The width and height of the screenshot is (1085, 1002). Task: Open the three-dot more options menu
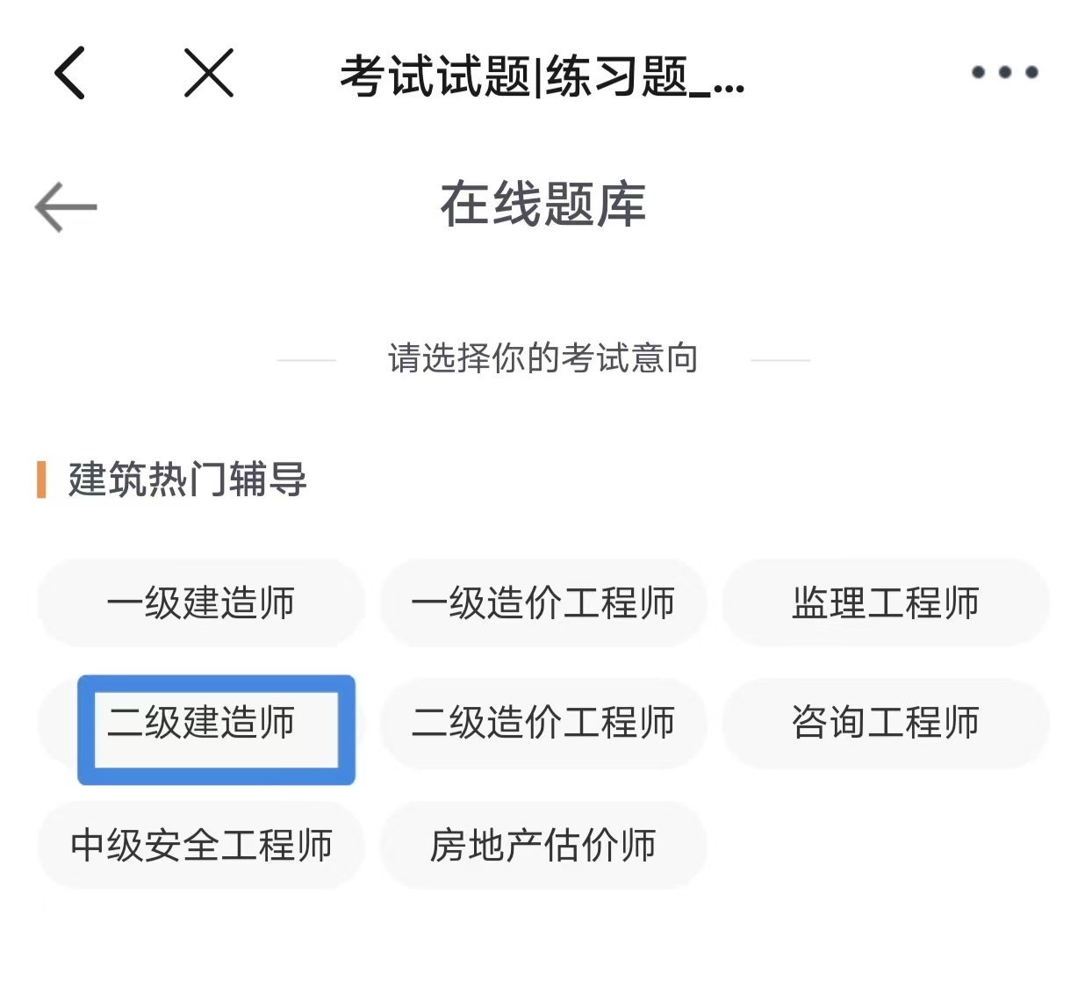[x=1002, y=74]
